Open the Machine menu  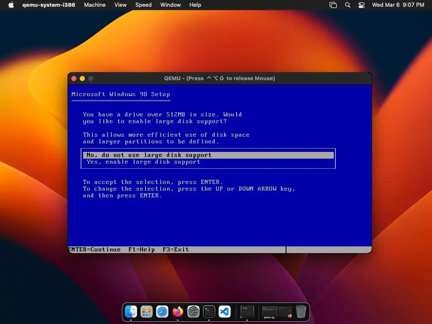[x=95, y=5]
